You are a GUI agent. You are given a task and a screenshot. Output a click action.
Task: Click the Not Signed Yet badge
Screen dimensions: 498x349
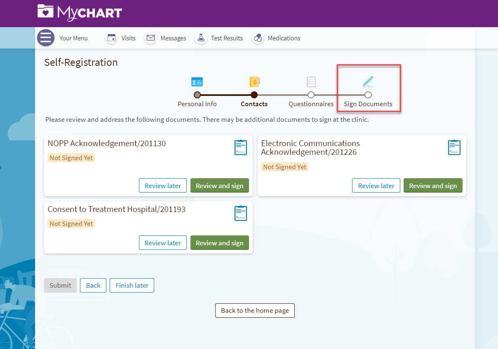(x=71, y=158)
